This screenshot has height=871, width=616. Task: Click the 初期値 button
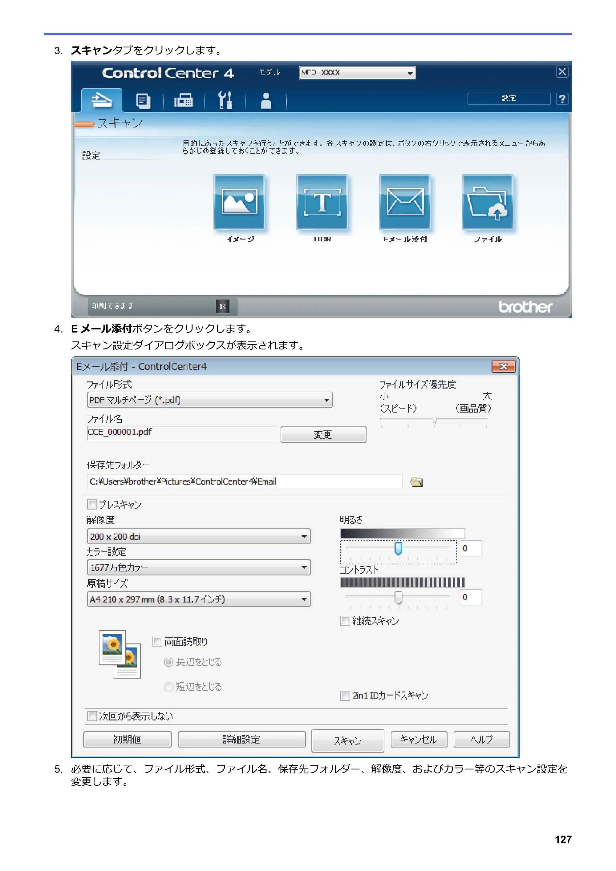pyautogui.click(x=127, y=740)
